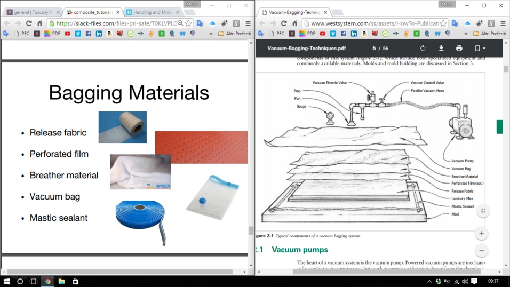
Task: Open the Action Center notifications
Action: 474,281
